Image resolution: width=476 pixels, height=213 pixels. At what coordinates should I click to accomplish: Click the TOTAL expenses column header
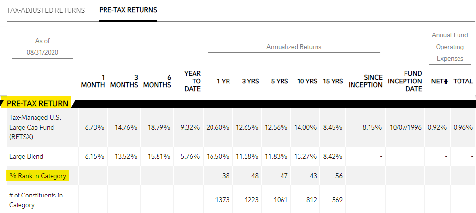[x=463, y=82]
